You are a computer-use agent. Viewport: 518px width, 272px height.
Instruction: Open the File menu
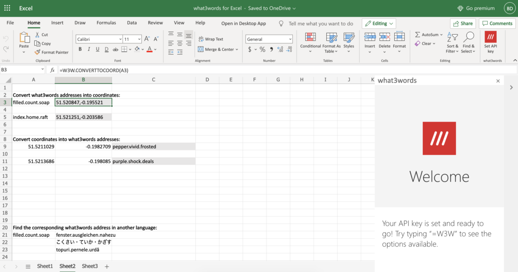10,23
